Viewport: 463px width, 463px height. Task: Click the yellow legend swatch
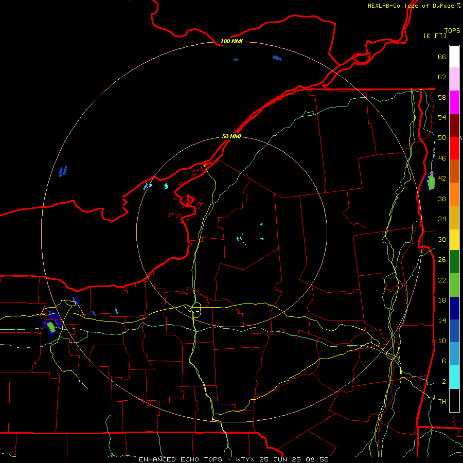pyautogui.click(x=454, y=240)
